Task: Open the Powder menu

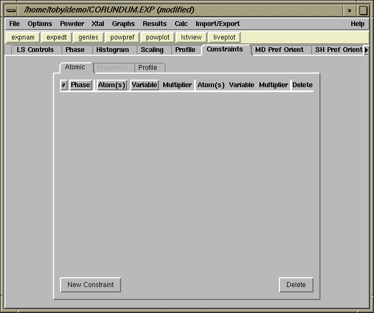Action: click(72, 24)
